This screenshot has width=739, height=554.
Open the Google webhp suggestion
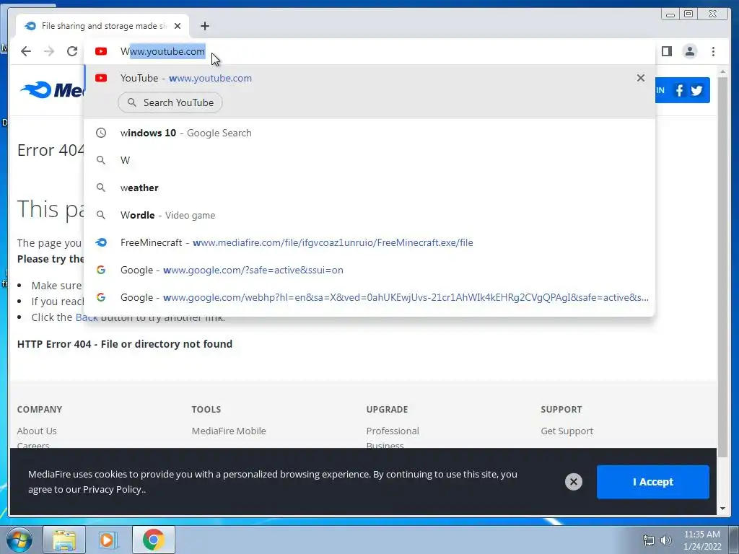(x=369, y=297)
